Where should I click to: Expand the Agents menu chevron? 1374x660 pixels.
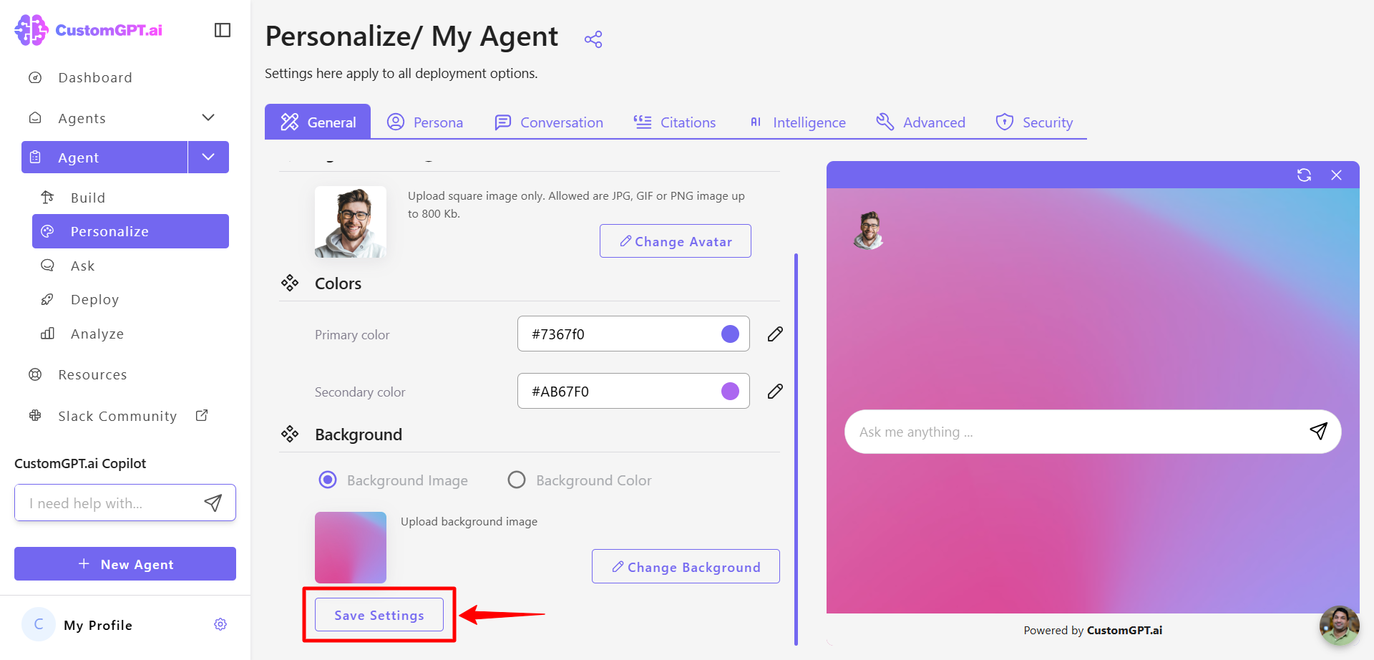208,117
